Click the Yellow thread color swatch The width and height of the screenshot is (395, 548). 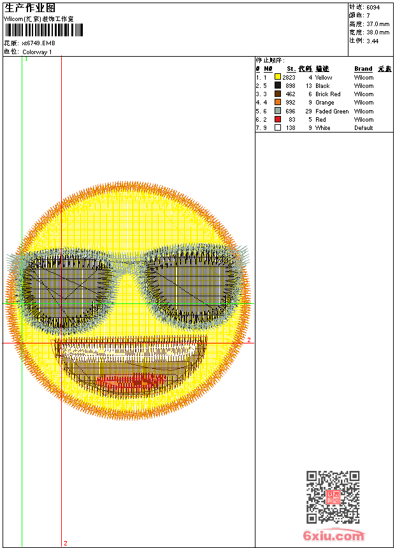(x=278, y=77)
